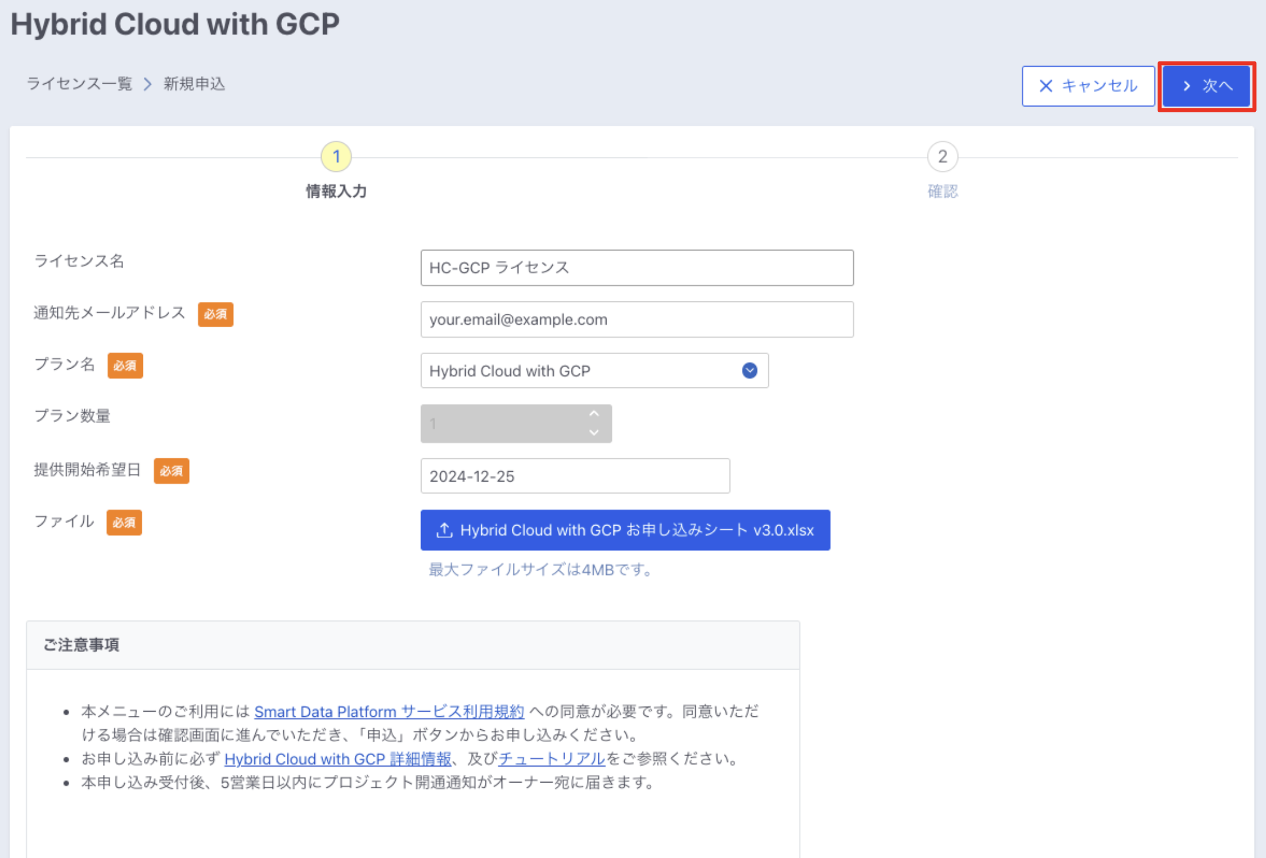The height and width of the screenshot is (858, 1266).
Task: Click the breadcrumb chevron separator
Action: click(x=148, y=84)
